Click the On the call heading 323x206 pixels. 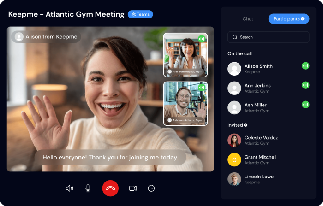click(239, 54)
